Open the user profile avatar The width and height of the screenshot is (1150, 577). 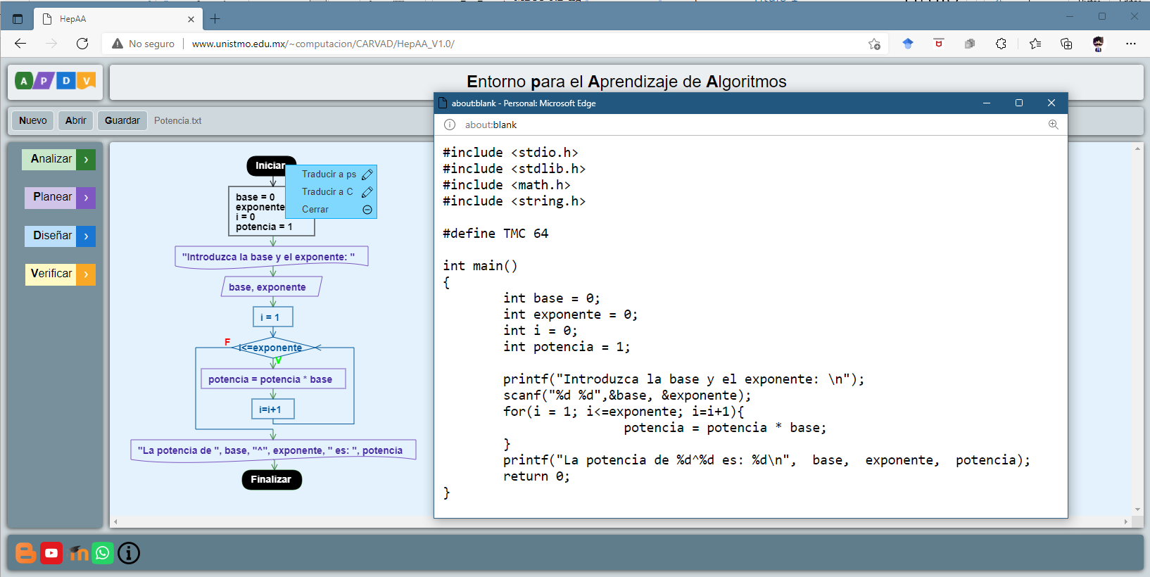(1098, 44)
